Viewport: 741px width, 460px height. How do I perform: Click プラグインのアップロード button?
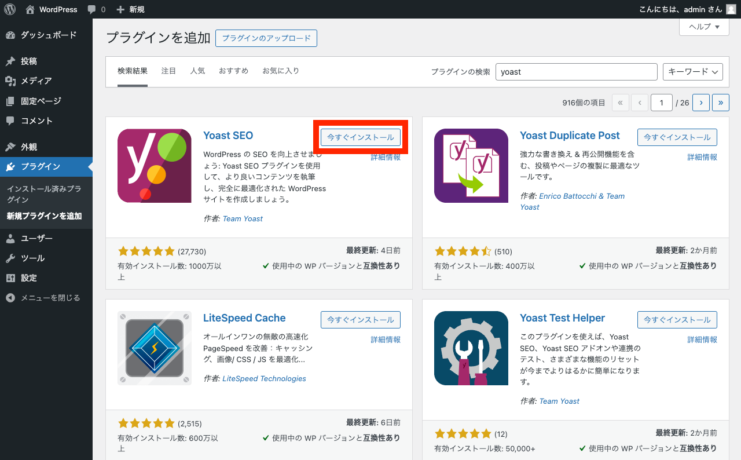pos(266,38)
